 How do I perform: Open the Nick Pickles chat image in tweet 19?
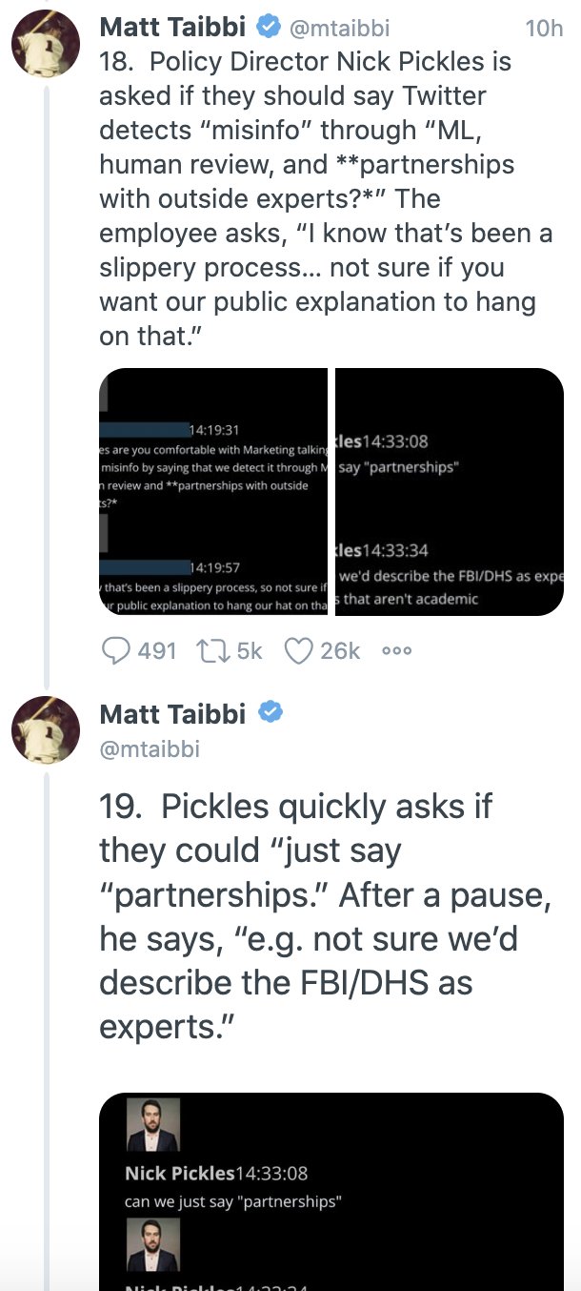(x=331, y=1192)
